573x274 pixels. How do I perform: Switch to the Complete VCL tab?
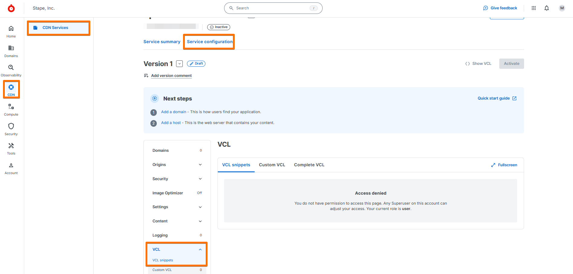click(x=309, y=165)
